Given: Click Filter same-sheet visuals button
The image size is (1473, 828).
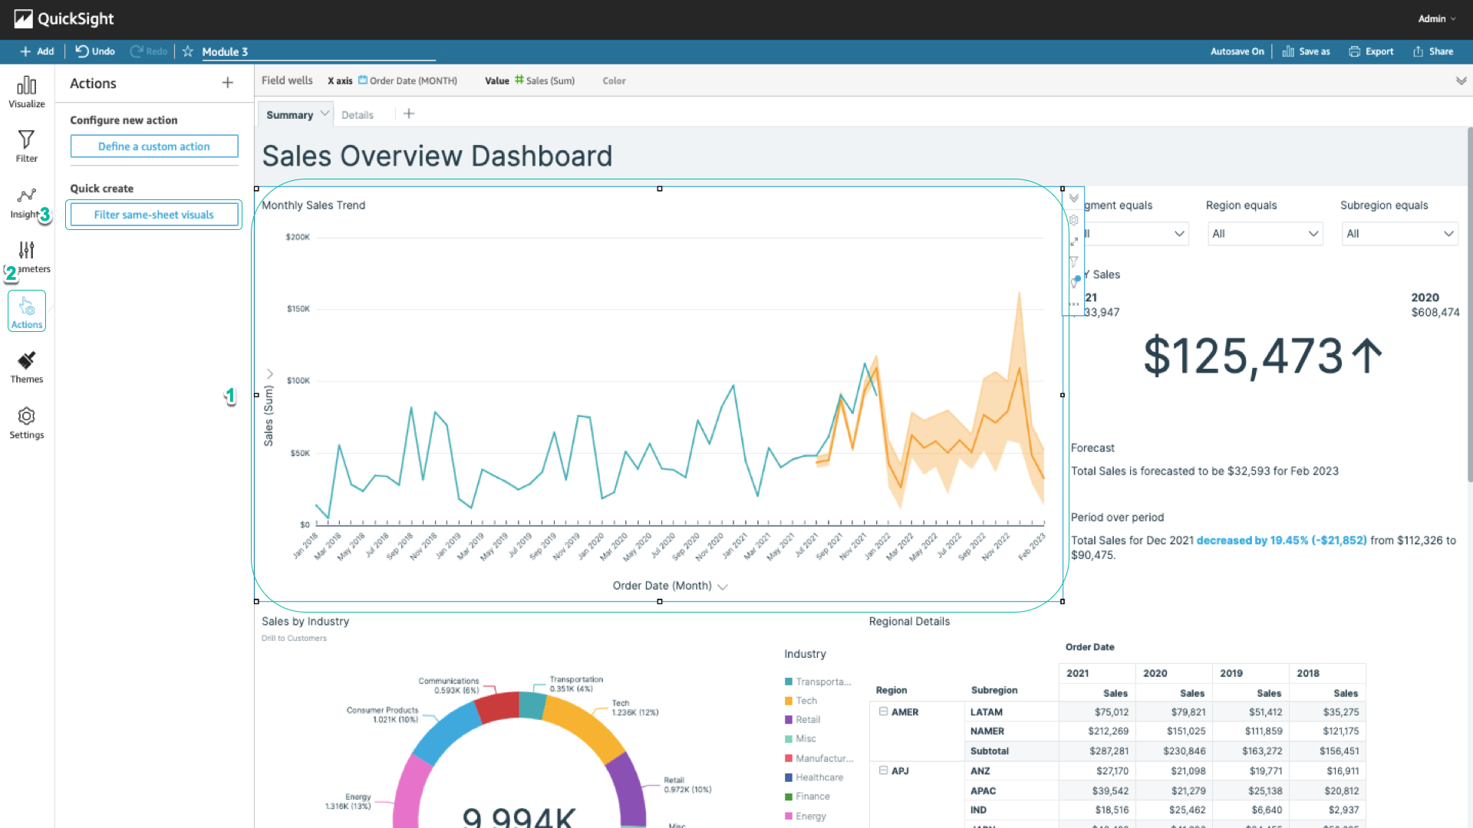Looking at the screenshot, I should click(x=154, y=215).
